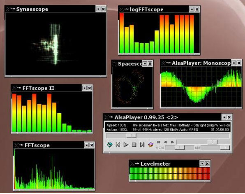Maximize the Levelmeter window
This screenshot has height=194, width=245.
202,164
